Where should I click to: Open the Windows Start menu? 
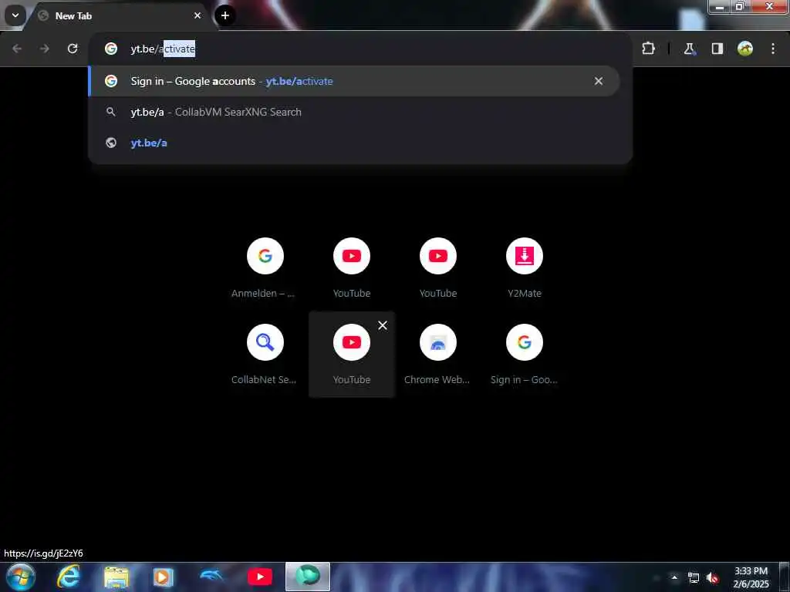pyautogui.click(x=20, y=577)
